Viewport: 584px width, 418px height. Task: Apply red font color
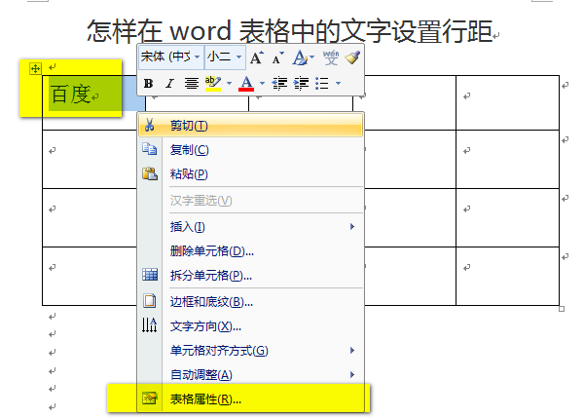point(246,83)
